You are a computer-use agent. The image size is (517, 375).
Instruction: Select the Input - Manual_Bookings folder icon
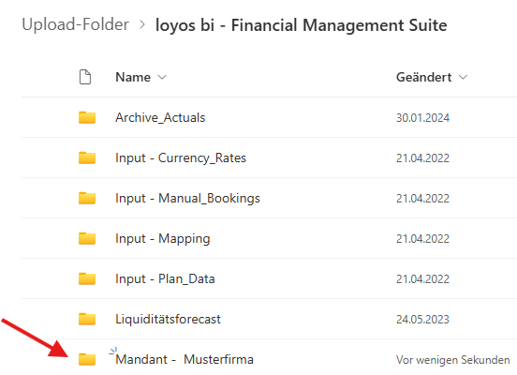(87, 198)
